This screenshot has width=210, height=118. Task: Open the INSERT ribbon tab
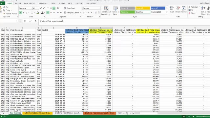[x=18, y=3]
